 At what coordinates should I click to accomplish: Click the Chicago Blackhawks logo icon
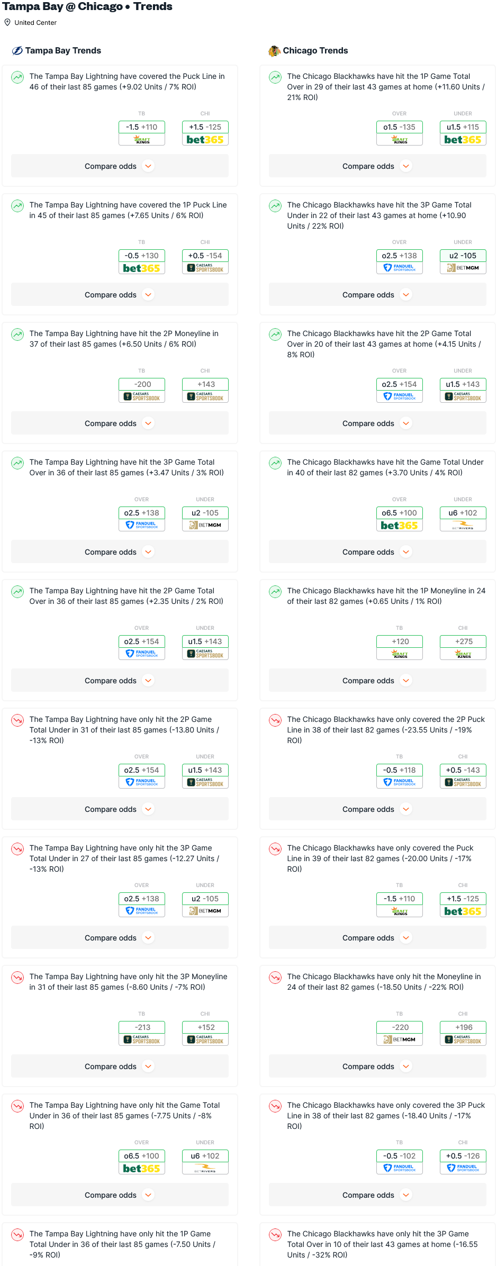click(274, 51)
